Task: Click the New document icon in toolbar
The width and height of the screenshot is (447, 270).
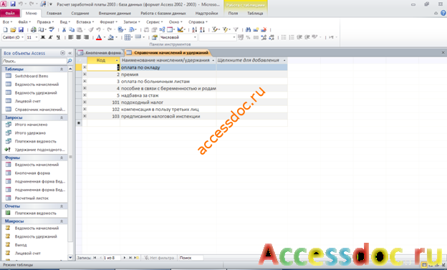Action: [5, 29]
